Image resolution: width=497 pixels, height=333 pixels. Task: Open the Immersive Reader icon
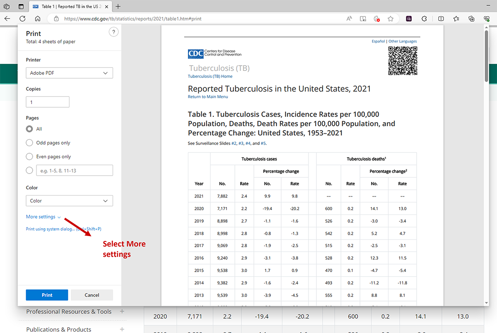[363, 18]
